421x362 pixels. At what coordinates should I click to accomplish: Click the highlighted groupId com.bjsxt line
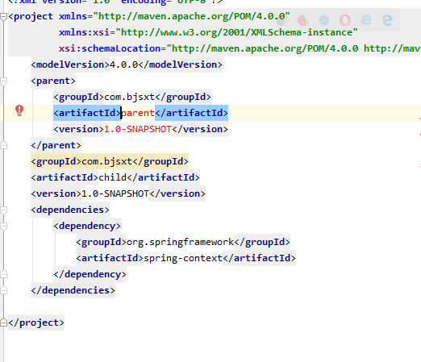[x=110, y=161]
